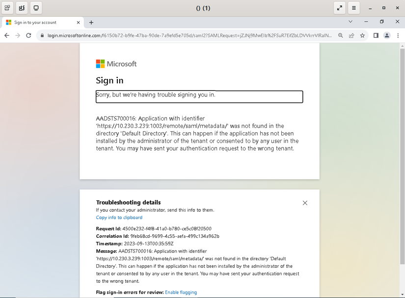Go forward with the browser forward arrow
Image resolution: width=405 pixels, height=298 pixels.
tap(18, 36)
